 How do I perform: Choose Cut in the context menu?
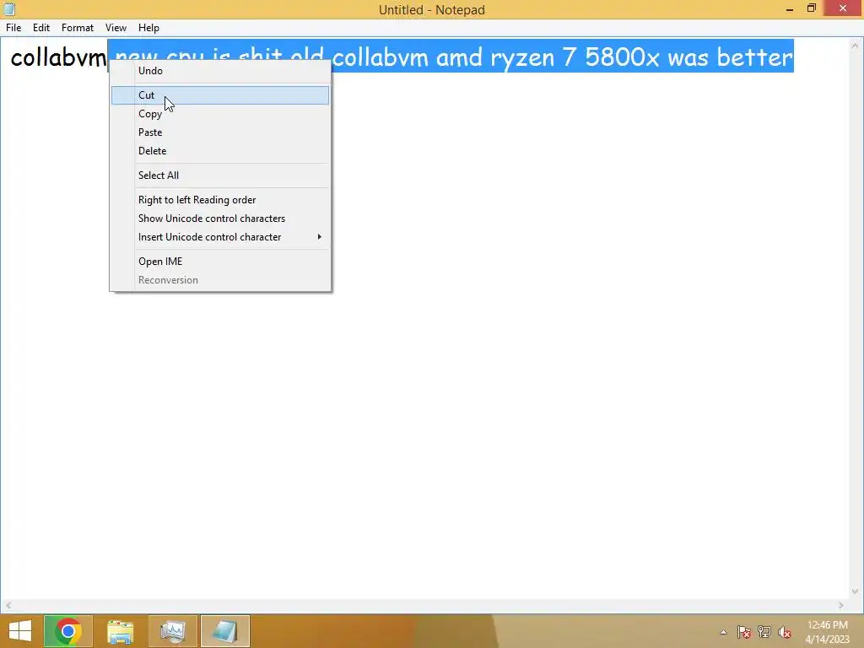220,95
